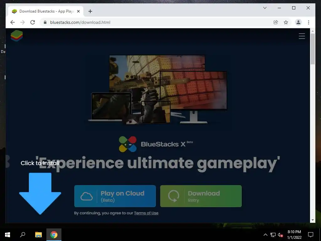Click the retry circle icon on Download
Screen dimensions: 321x241
point(173,196)
